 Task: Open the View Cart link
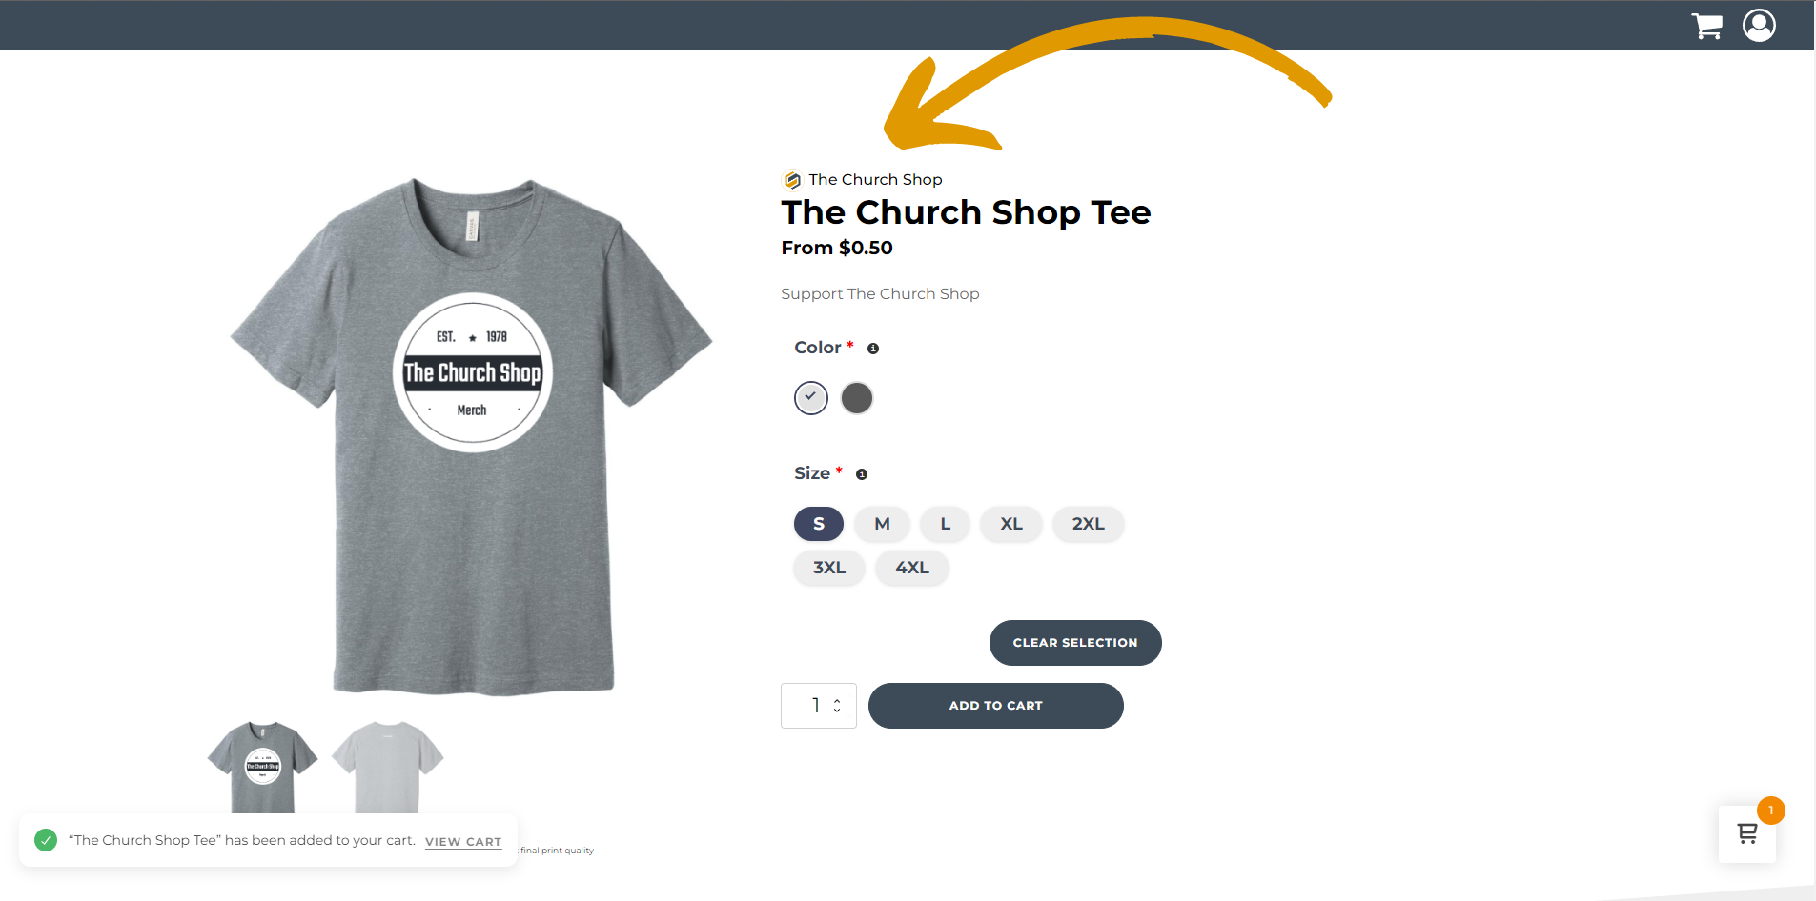(463, 842)
